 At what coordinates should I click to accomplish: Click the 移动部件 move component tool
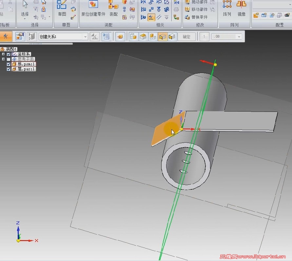(x=196, y=10)
